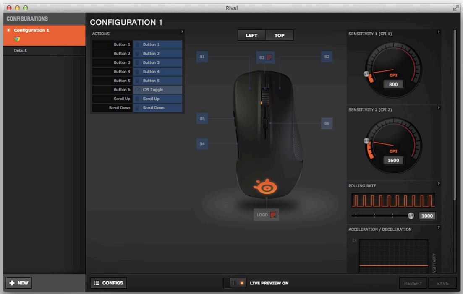Click the B4 button marker
The width and height of the screenshot is (463, 294).
click(202, 144)
